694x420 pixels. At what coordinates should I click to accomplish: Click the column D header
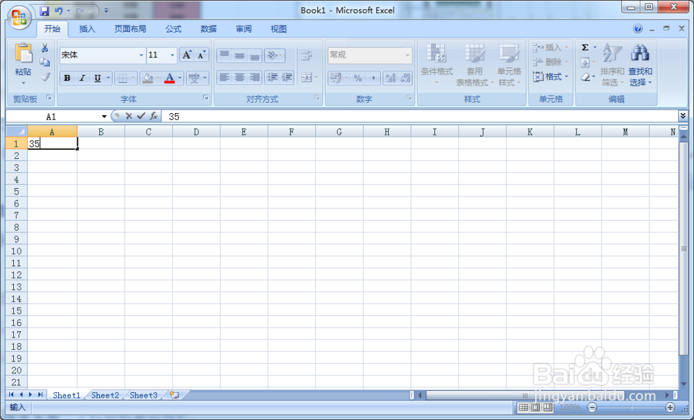(196, 131)
